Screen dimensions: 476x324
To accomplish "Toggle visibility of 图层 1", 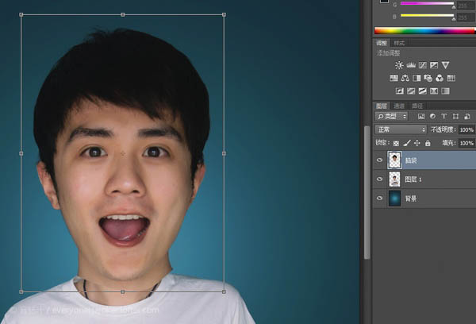I will pos(379,179).
